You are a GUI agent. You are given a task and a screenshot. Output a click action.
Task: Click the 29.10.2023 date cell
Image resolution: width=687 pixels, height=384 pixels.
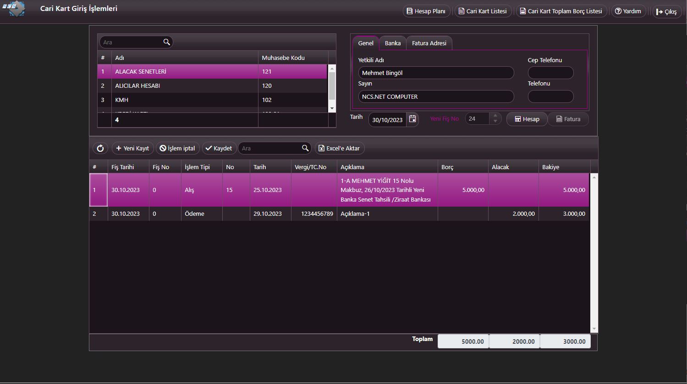pos(270,213)
